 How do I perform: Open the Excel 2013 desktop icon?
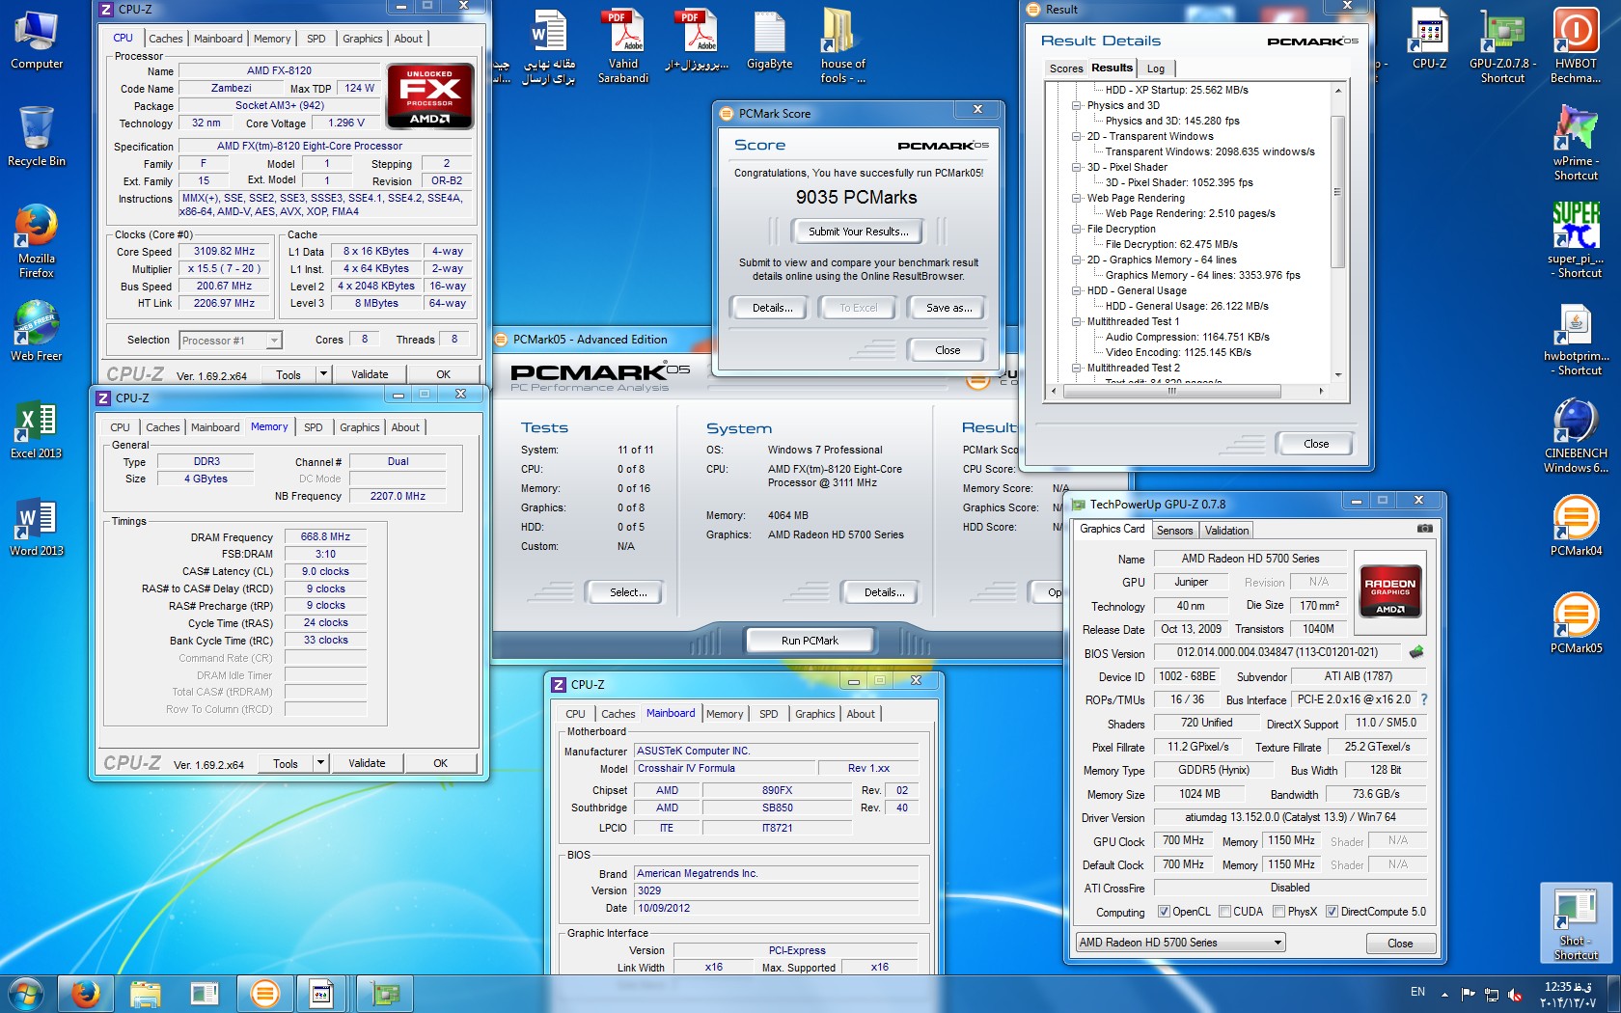tap(36, 428)
